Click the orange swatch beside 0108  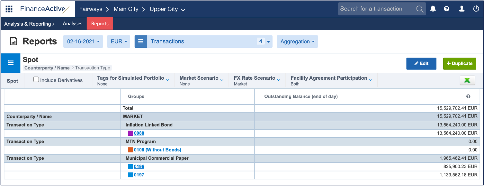(130, 150)
